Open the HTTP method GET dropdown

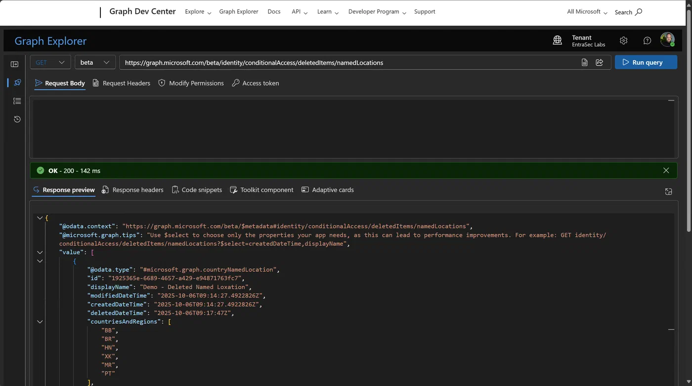coord(50,62)
